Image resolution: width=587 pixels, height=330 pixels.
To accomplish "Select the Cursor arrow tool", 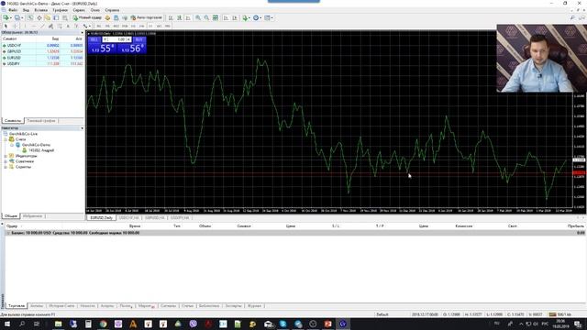I will click(6, 26).
